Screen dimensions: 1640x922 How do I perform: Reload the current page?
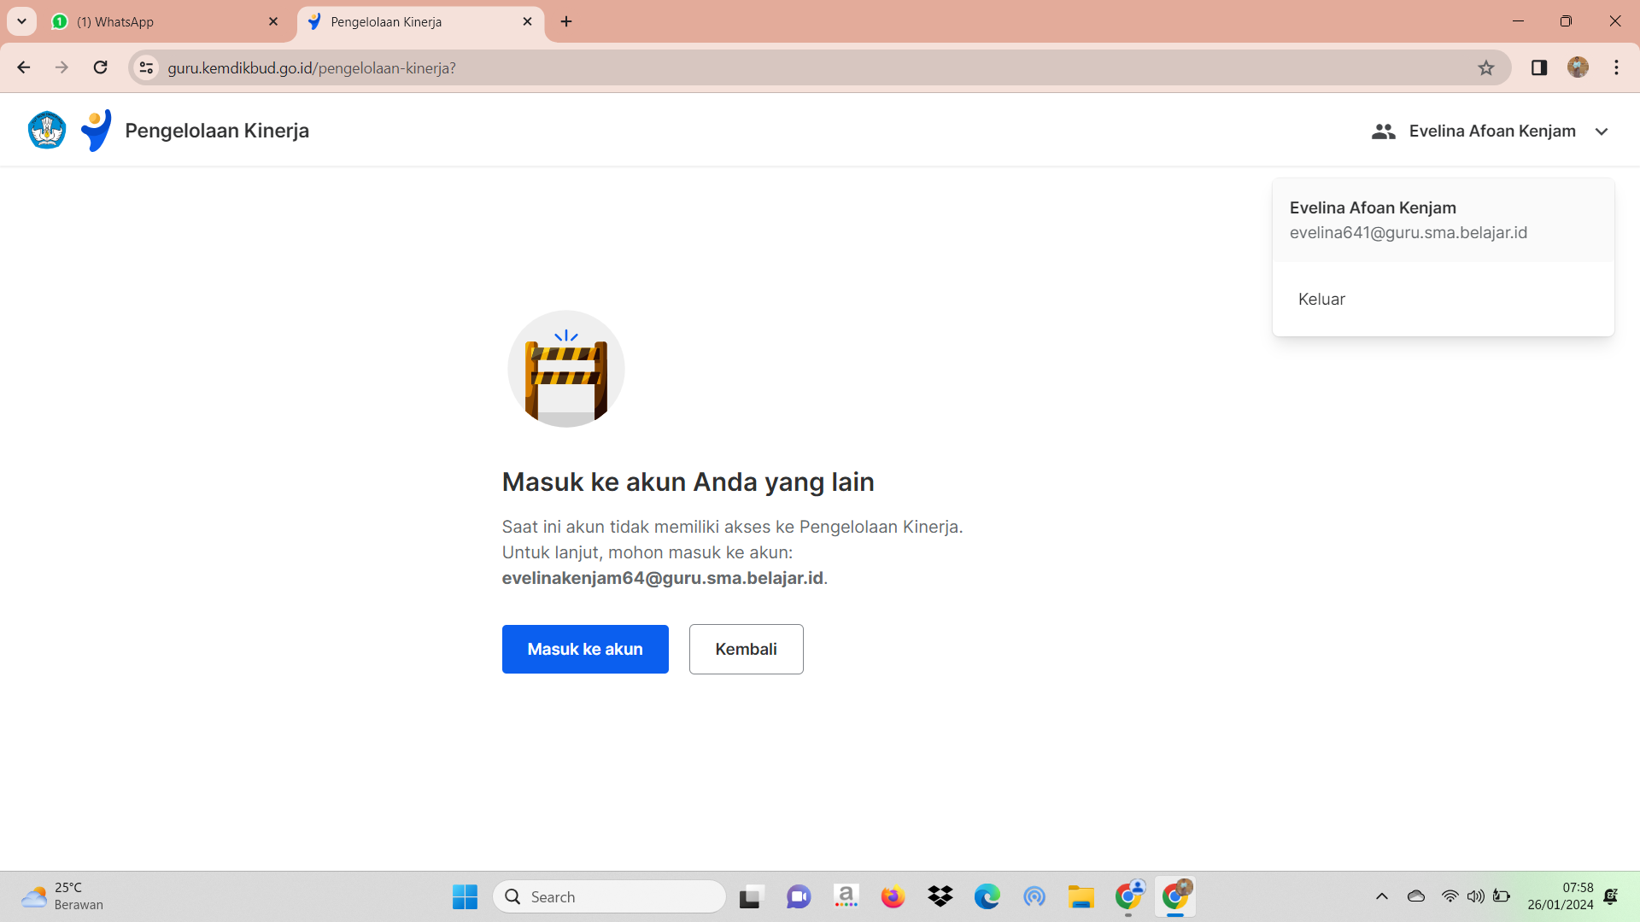(x=101, y=68)
